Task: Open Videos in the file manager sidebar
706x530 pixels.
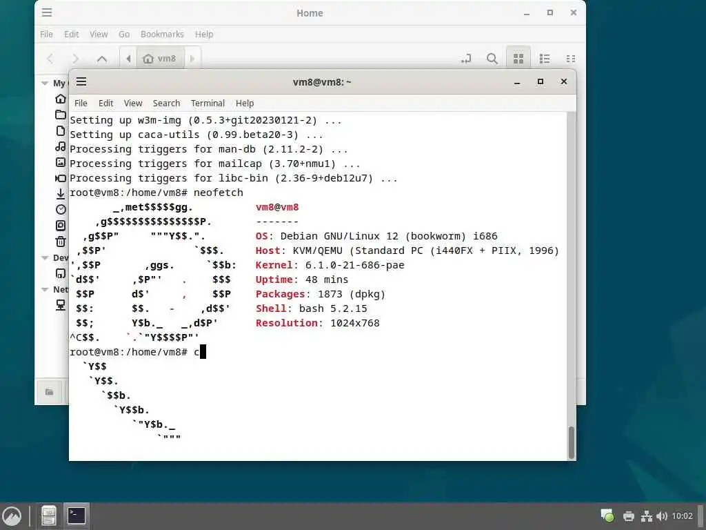Action: tap(61, 178)
